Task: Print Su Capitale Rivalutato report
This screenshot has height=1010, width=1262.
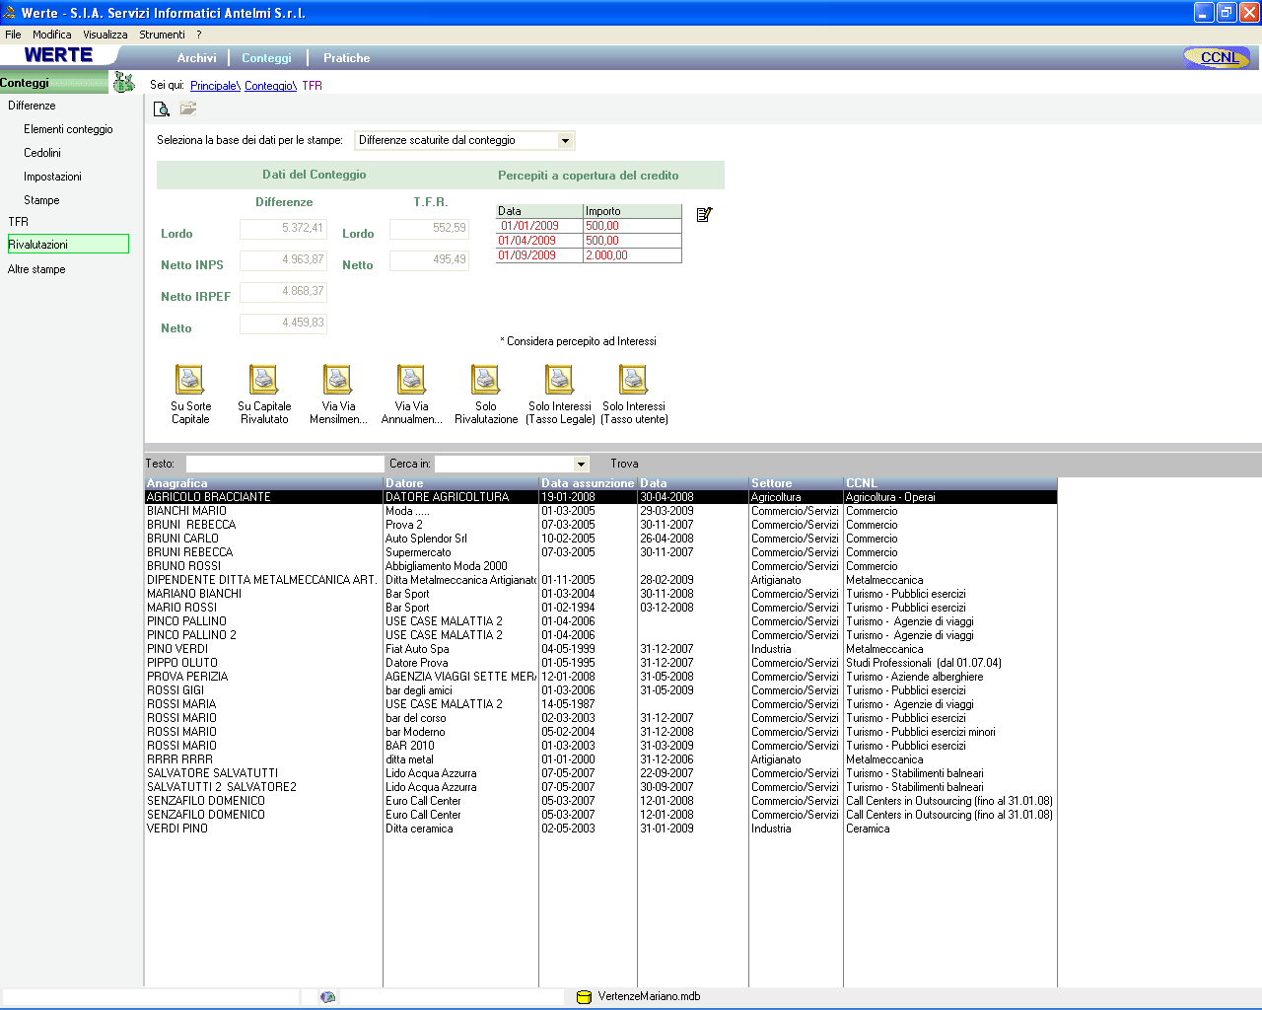Action: [x=264, y=395]
